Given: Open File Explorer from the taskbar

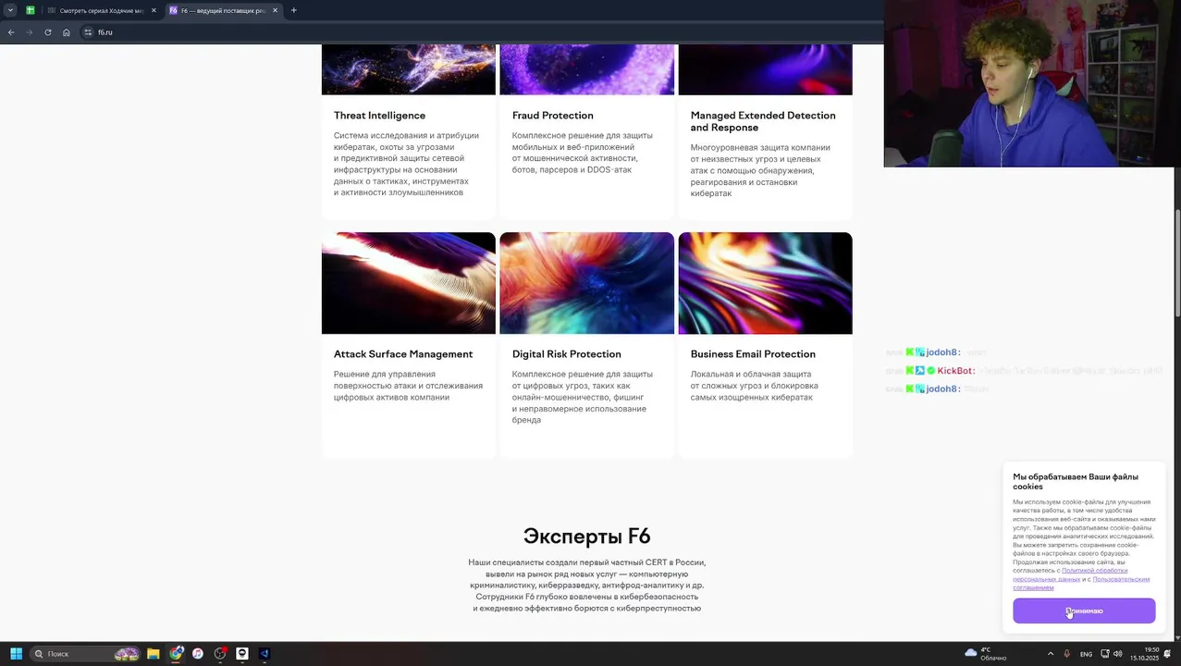Looking at the screenshot, I should click(x=154, y=654).
